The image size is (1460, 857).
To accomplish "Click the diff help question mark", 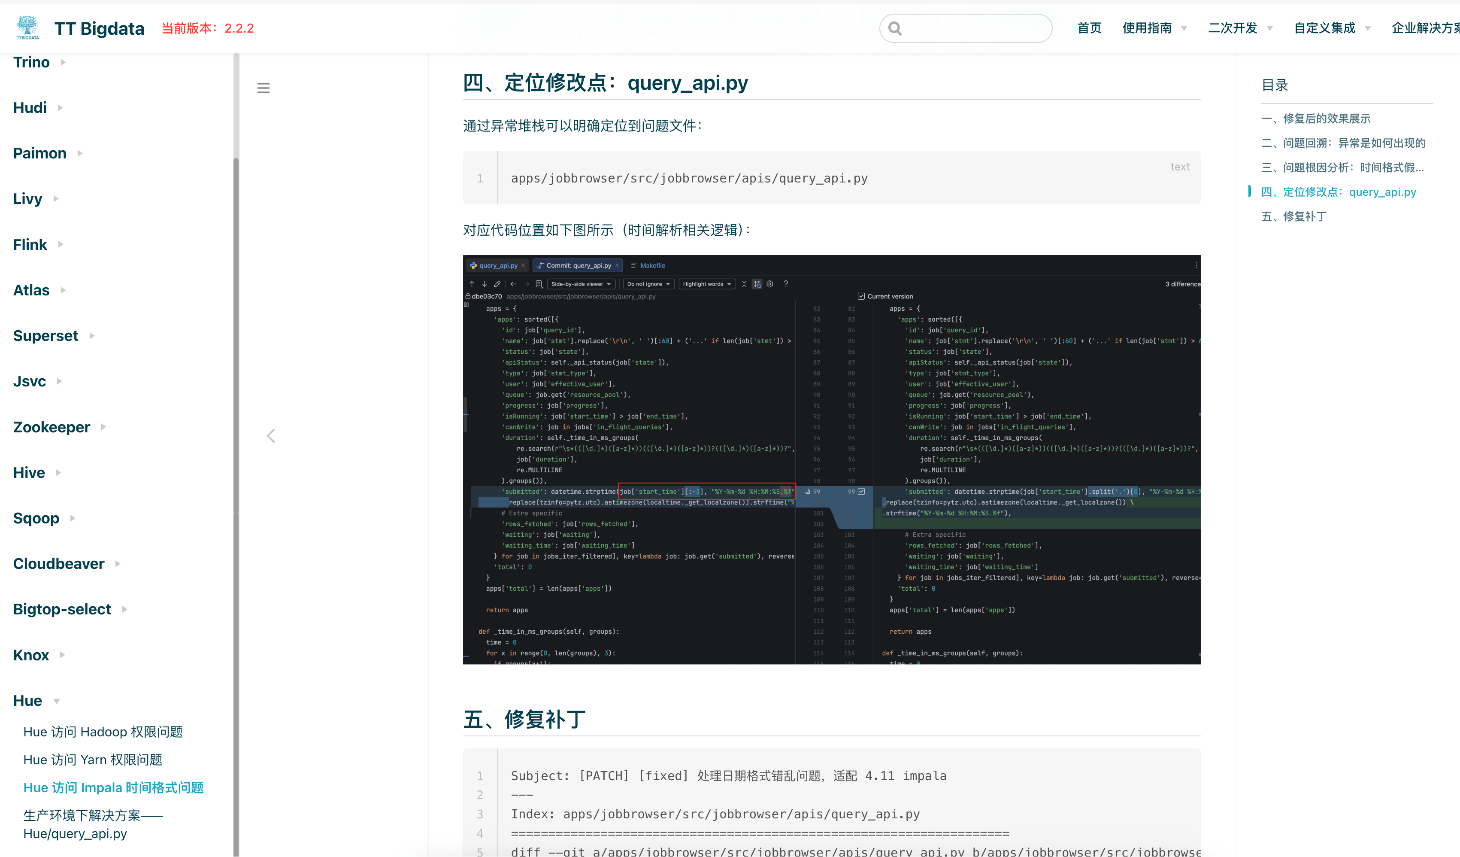I will tap(786, 284).
